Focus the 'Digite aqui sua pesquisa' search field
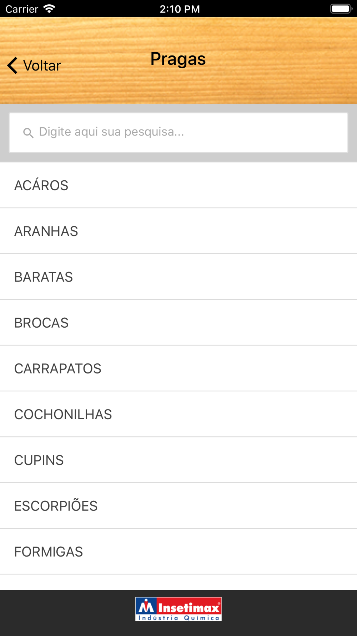The image size is (357, 636). tap(178, 133)
